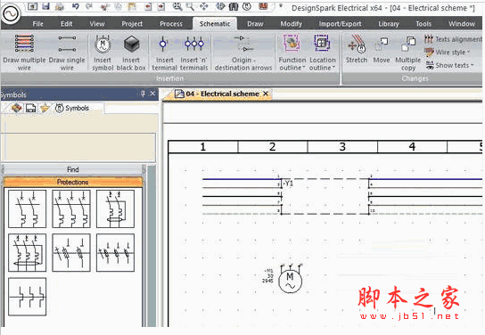
Task: Open Wire style dropdown
Action: 448,53
